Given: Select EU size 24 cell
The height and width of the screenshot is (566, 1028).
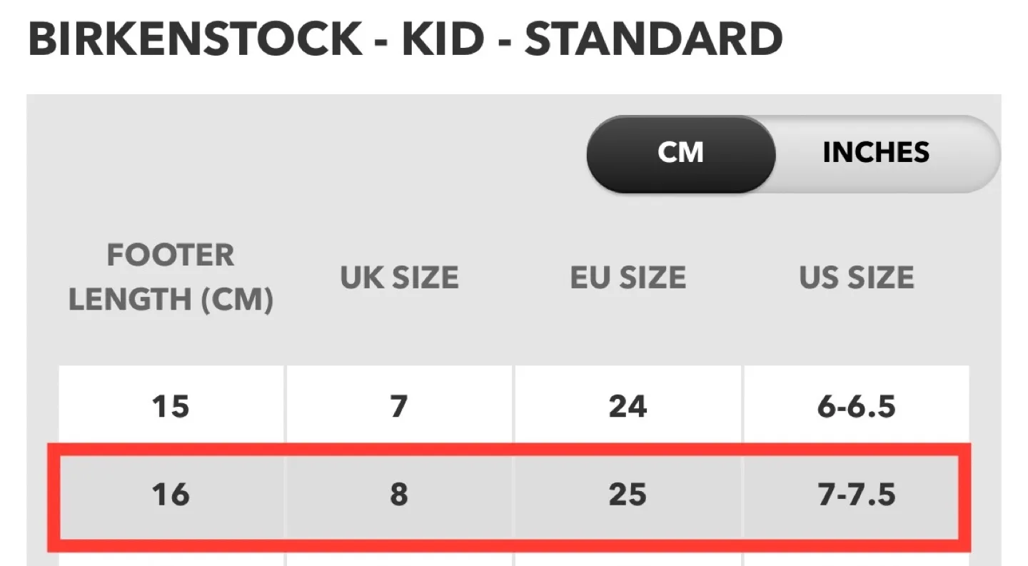Looking at the screenshot, I should click(x=627, y=405).
